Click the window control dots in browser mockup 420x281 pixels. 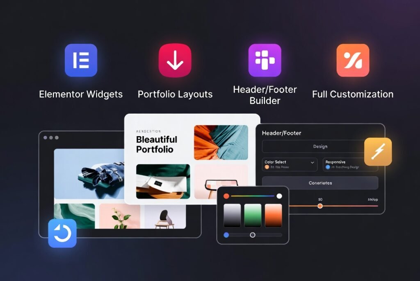click(51, 137)
